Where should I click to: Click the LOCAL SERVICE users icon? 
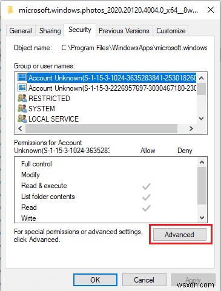[x=22, y=119]
